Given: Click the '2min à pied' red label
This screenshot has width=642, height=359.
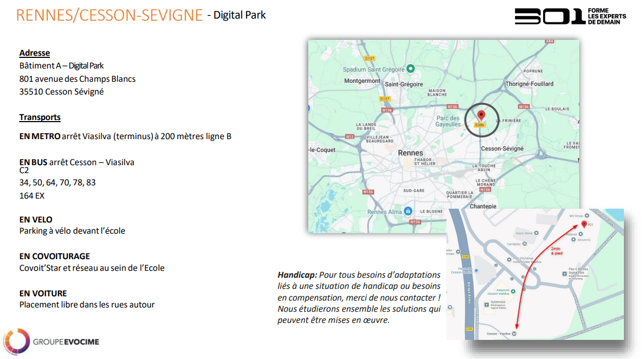Looking at the screenshot, I should [x=556, y=251].
